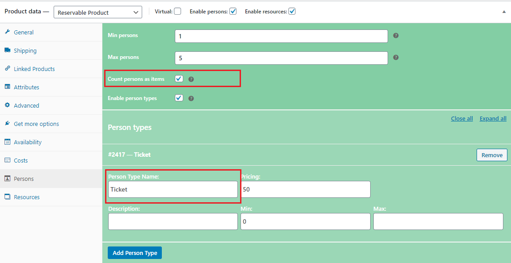Enable the Virtual checkbox

(177, 12)
